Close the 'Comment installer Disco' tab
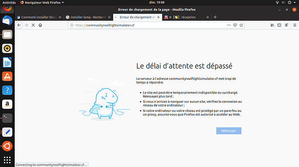Image resolution: width=299 pixels, height=167 pixels. click(60, 17)
